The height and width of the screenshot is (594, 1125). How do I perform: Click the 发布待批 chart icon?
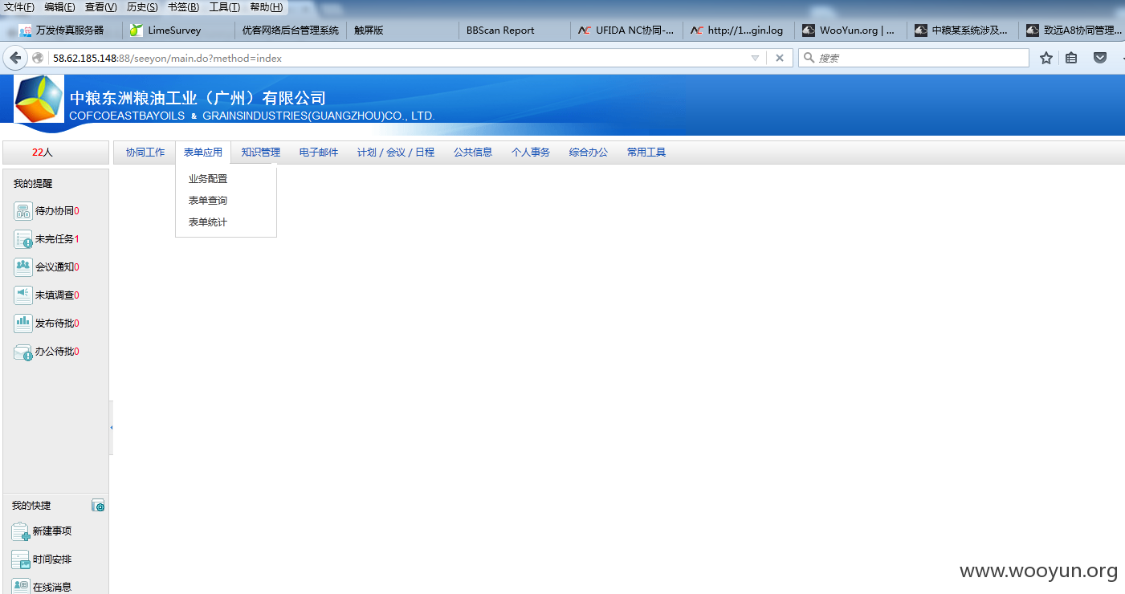click(23, 323)
